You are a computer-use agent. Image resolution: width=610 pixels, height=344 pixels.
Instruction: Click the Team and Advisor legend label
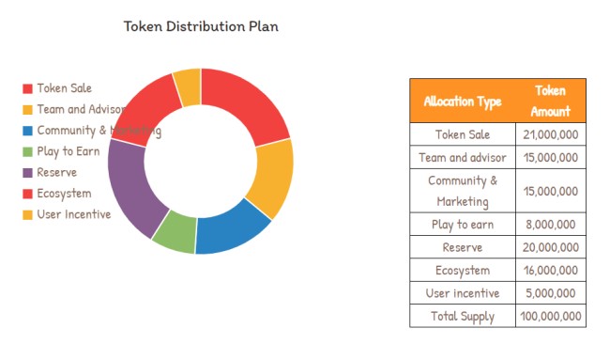click(x=82, y=109)
